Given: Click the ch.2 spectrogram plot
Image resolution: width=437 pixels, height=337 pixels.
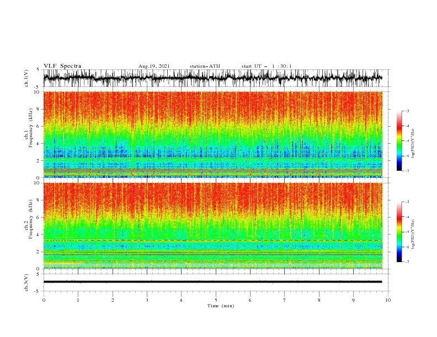Looking at the screenshot, I should (x=212, y=226).
